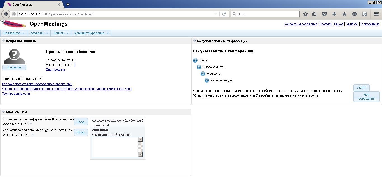The image size is (382, 182).
Task: Open the bookmarks list icon
Action: [314, 14]
